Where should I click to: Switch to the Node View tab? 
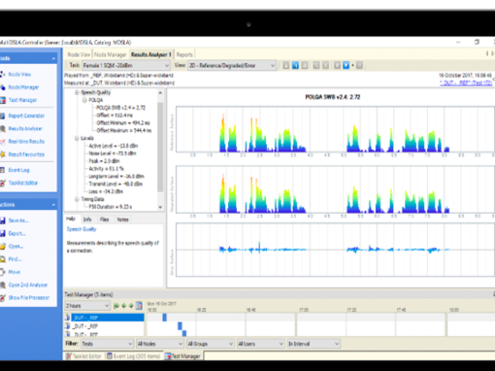pos(79,54)
